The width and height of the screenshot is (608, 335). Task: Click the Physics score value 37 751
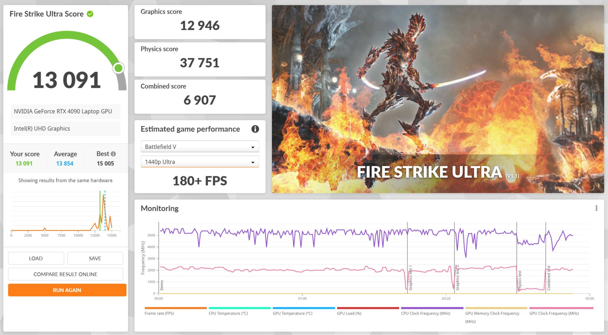(x=200, y=63)
